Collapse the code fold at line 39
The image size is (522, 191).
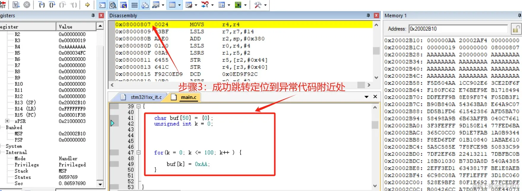point(139,106)
